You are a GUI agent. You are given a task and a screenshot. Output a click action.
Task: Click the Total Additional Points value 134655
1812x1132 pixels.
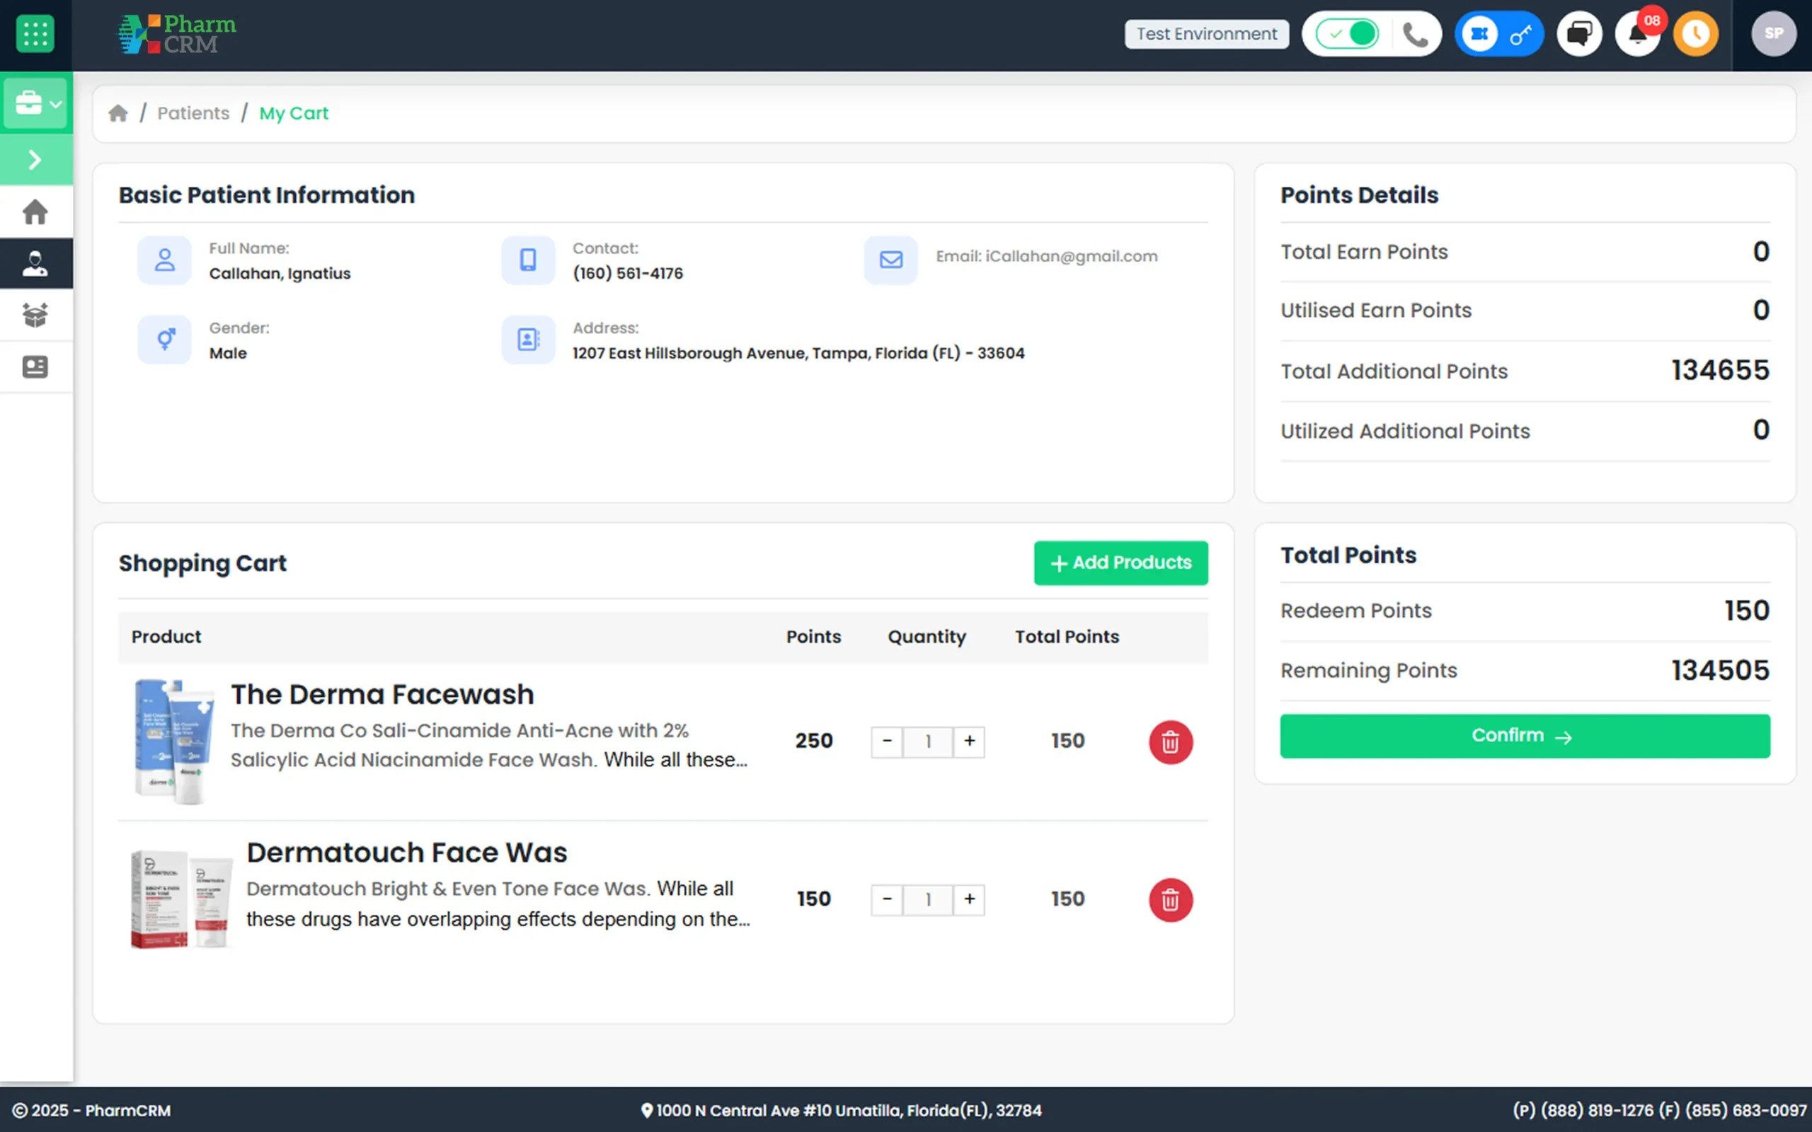[1720, 371]
